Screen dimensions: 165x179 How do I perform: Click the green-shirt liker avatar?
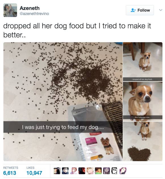click(x=98, y=171)
